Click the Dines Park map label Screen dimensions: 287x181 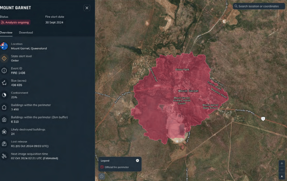[x=182, y=69]
